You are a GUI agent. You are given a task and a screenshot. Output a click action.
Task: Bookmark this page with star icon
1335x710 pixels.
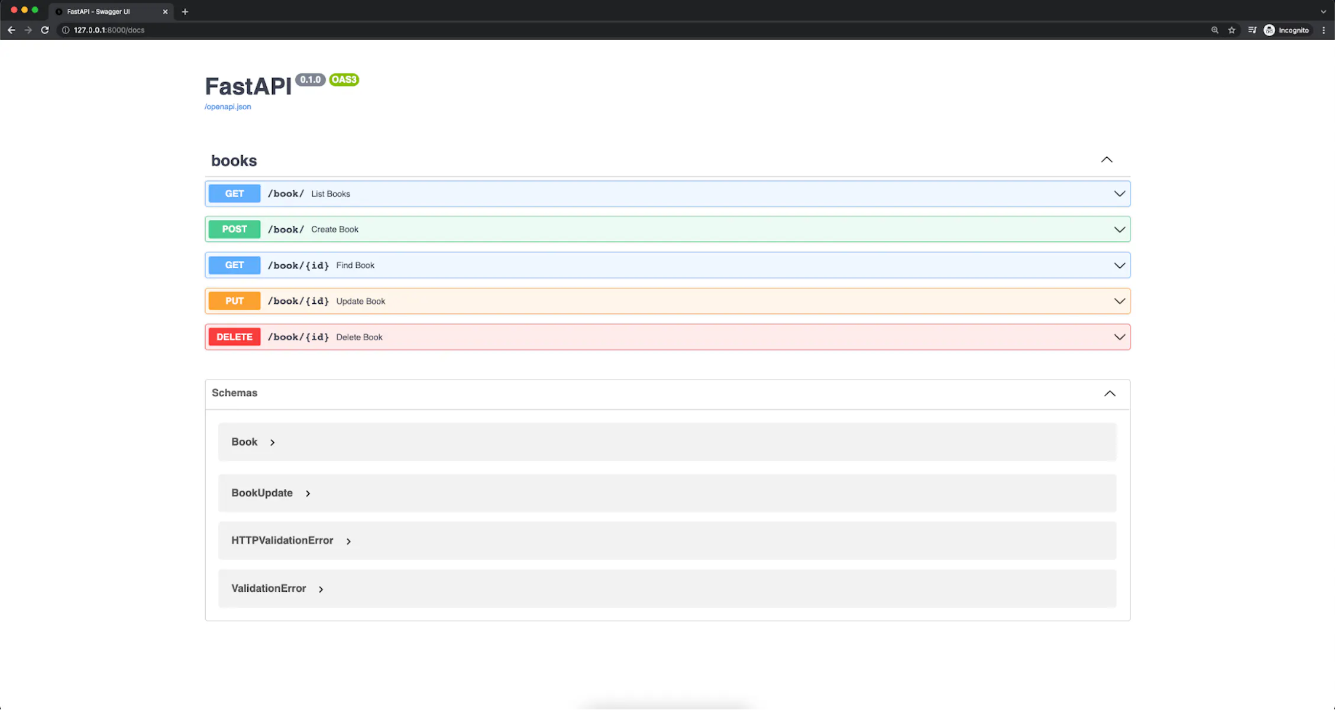click(x=1231, y=30)
